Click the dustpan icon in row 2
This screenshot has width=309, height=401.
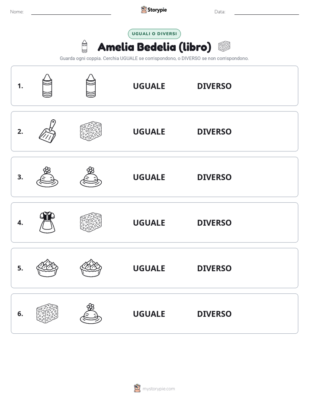tap(48, 131)
